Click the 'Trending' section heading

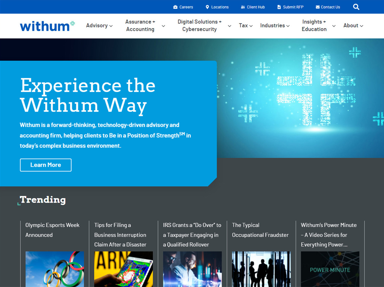click(x=43, y=200)
